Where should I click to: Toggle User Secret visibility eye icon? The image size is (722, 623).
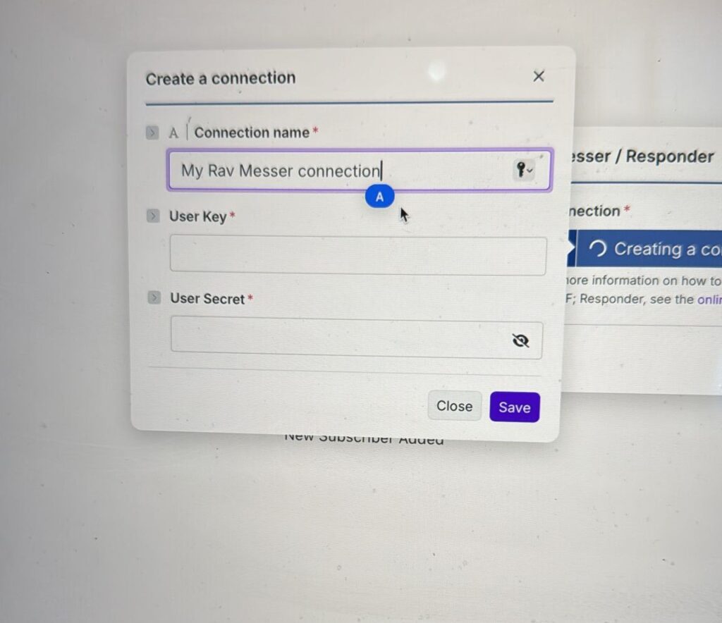click(x=520, y=340)
